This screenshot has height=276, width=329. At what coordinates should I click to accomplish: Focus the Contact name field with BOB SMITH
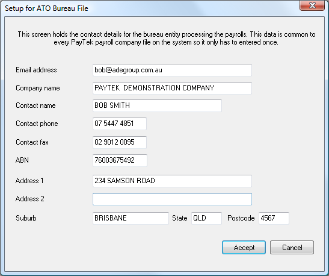coord(157,105)
